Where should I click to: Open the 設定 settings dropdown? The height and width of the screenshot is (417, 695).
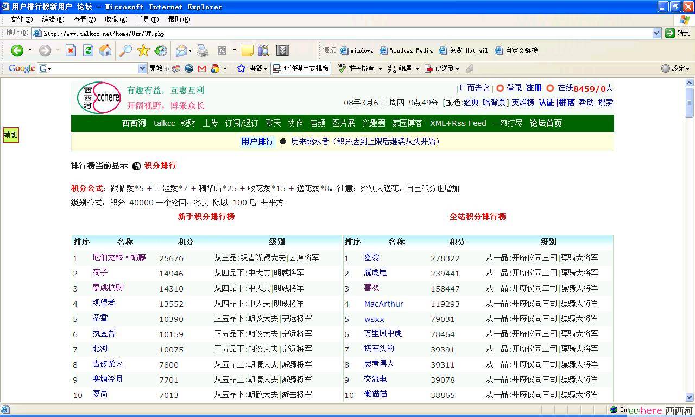(x=675, y=68)
